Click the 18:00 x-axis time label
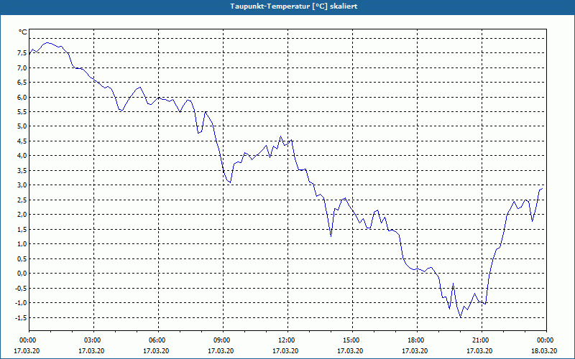 point(415,340)
